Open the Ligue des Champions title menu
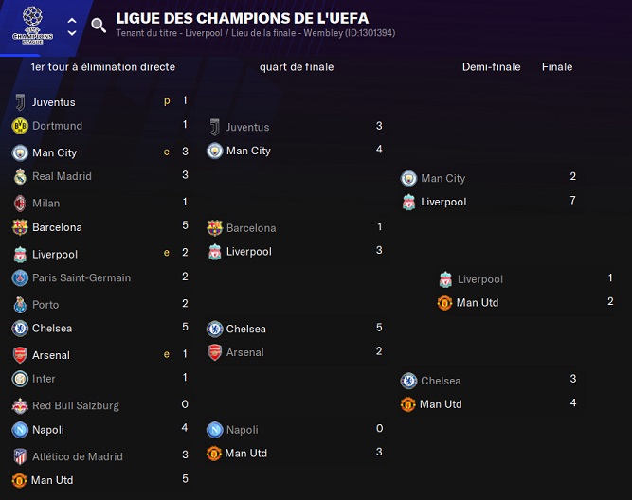 click(243, 18)
